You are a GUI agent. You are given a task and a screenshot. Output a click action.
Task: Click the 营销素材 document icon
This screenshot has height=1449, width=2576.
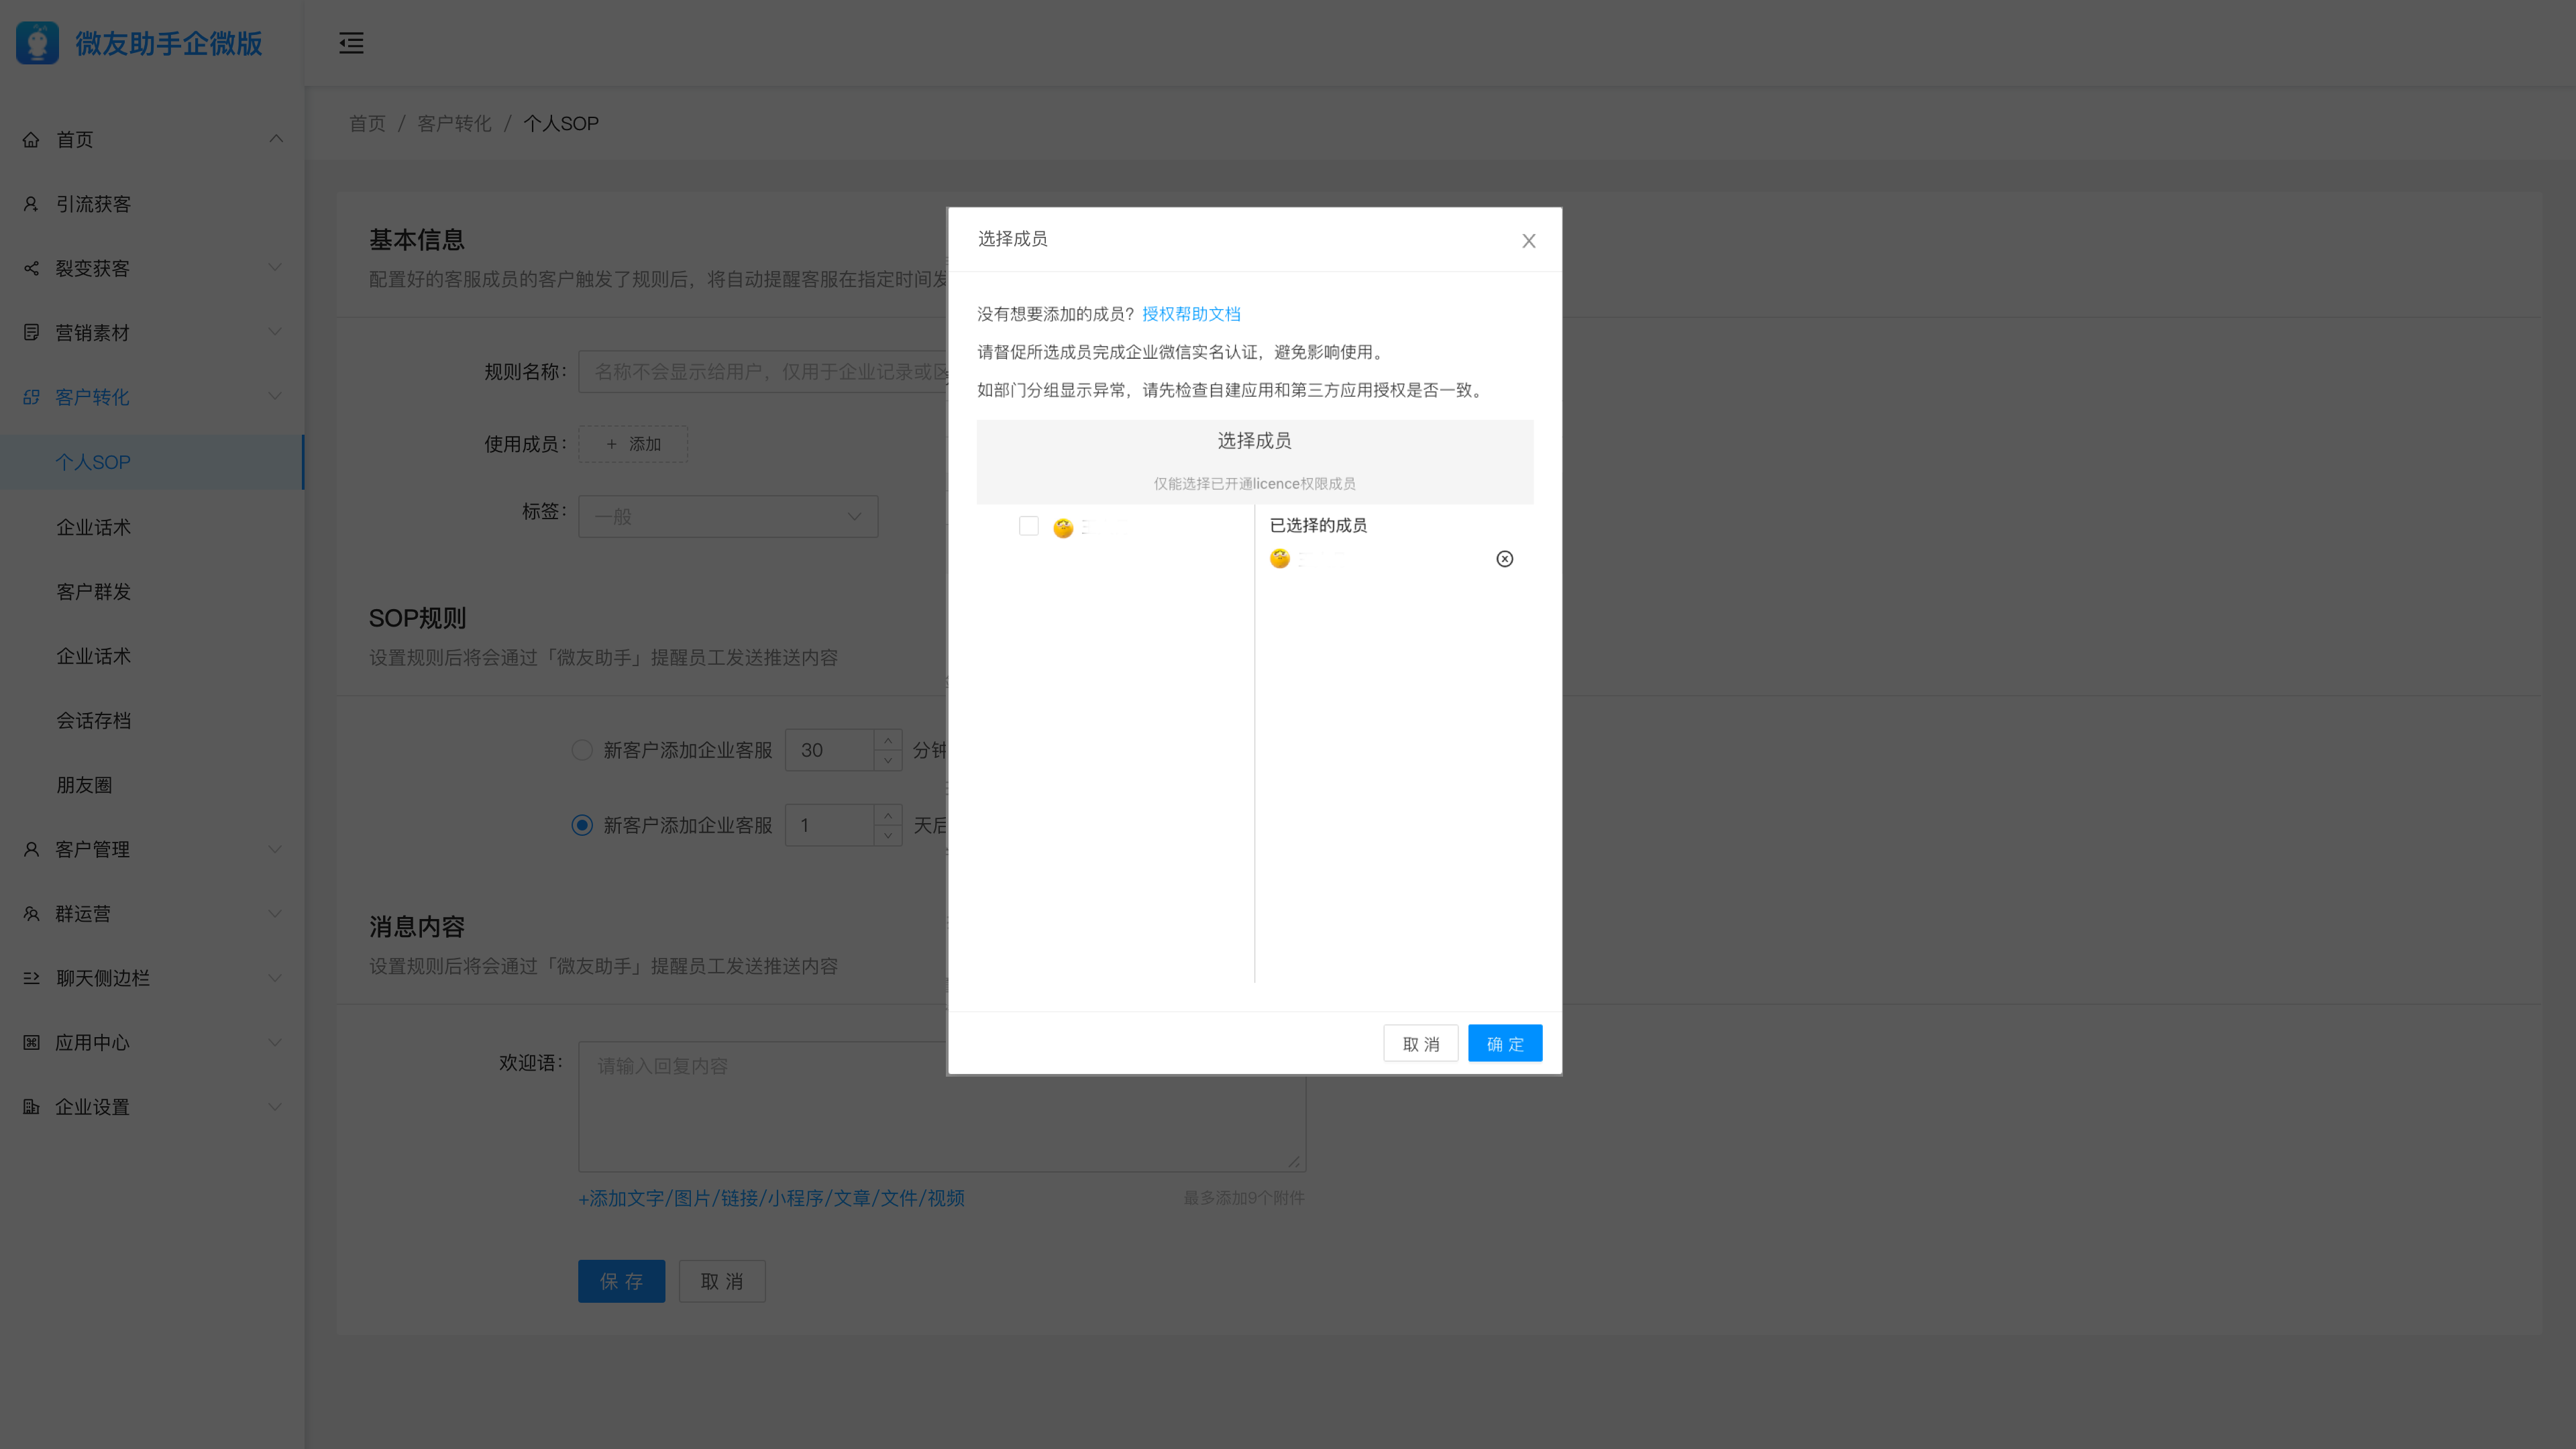click(x=31, y=333)
